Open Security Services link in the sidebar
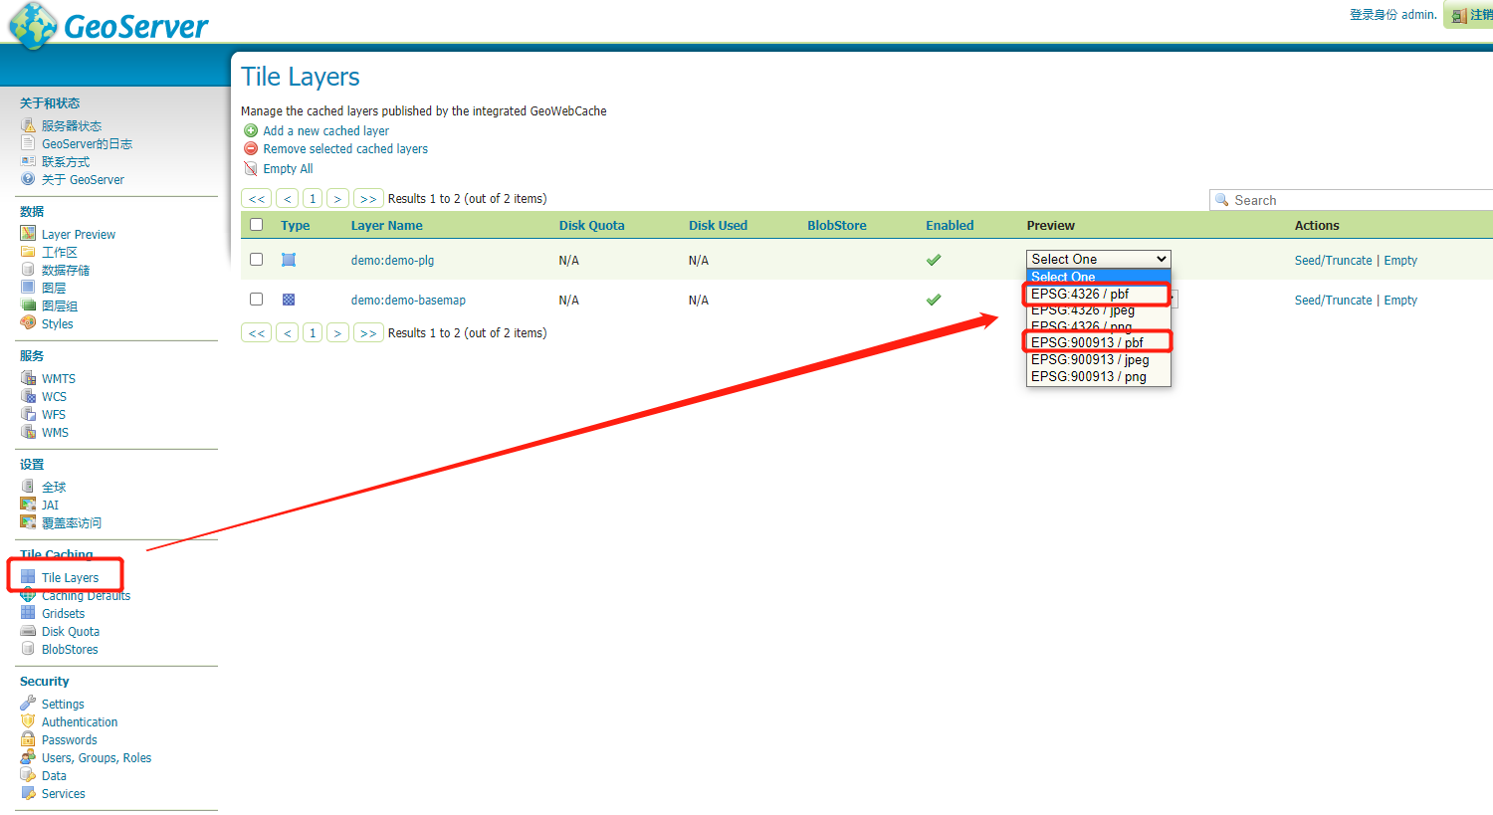This screenshot has width=1493, height=815. [64, 794]
